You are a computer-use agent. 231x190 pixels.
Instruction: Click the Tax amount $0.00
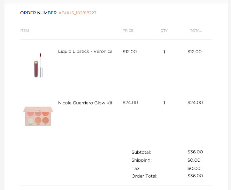(x=194, y=168)
